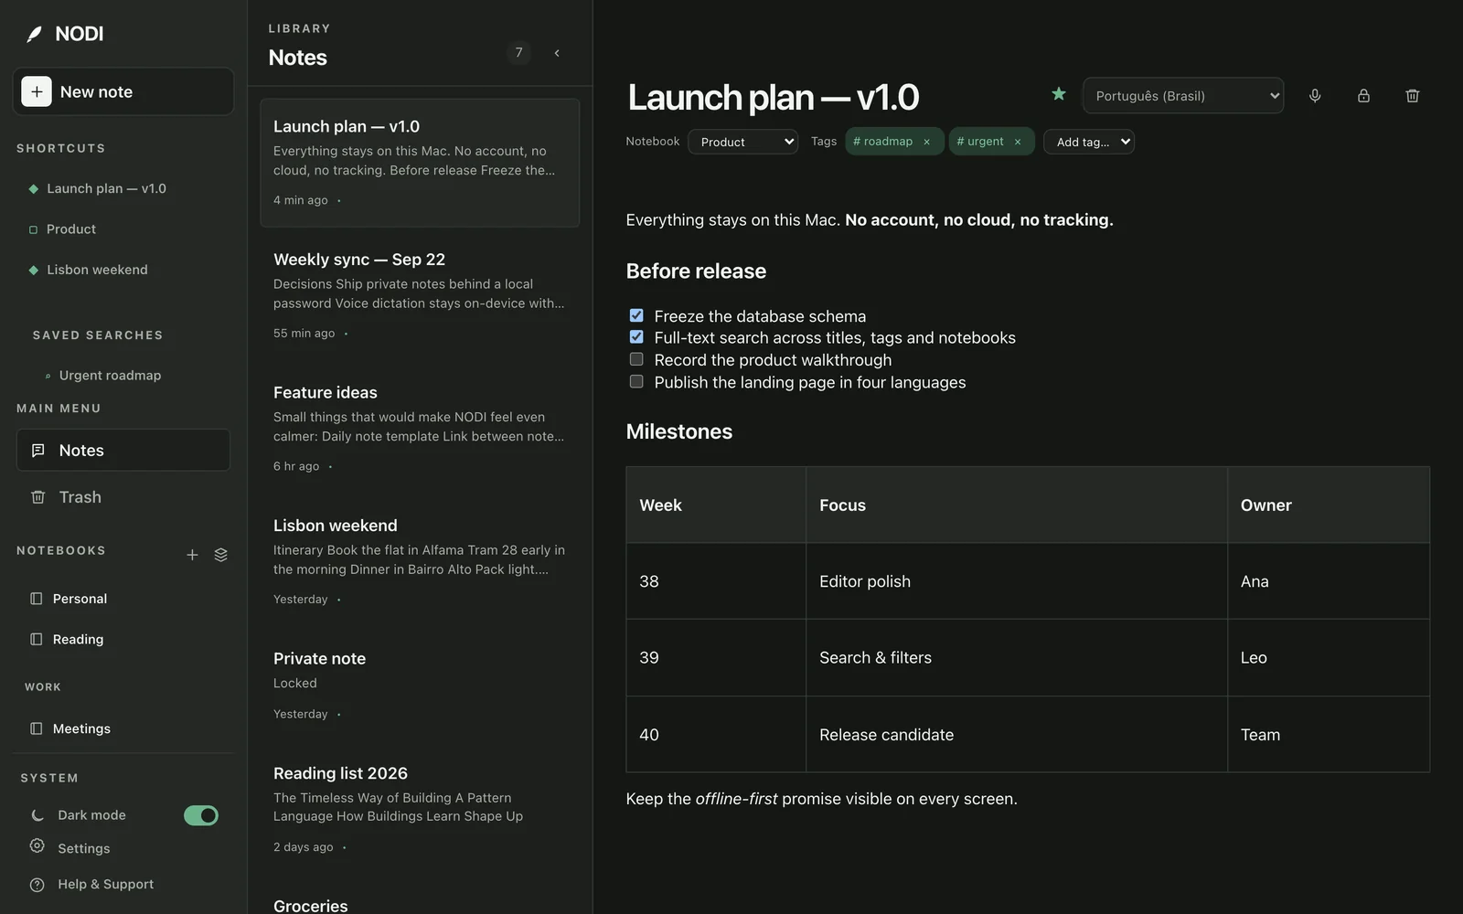Click the 'Leo' owner cell
The height and width of the screenshot is (914, 1463).
pyautogui.click(x=1329, y=658)
